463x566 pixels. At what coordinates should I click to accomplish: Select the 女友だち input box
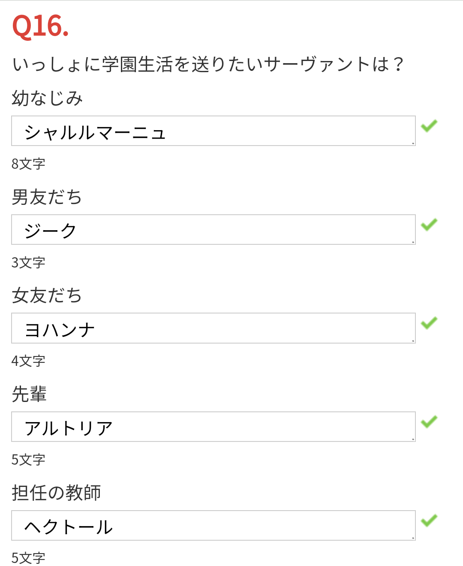pyautogui.click(x=213, y=328)
